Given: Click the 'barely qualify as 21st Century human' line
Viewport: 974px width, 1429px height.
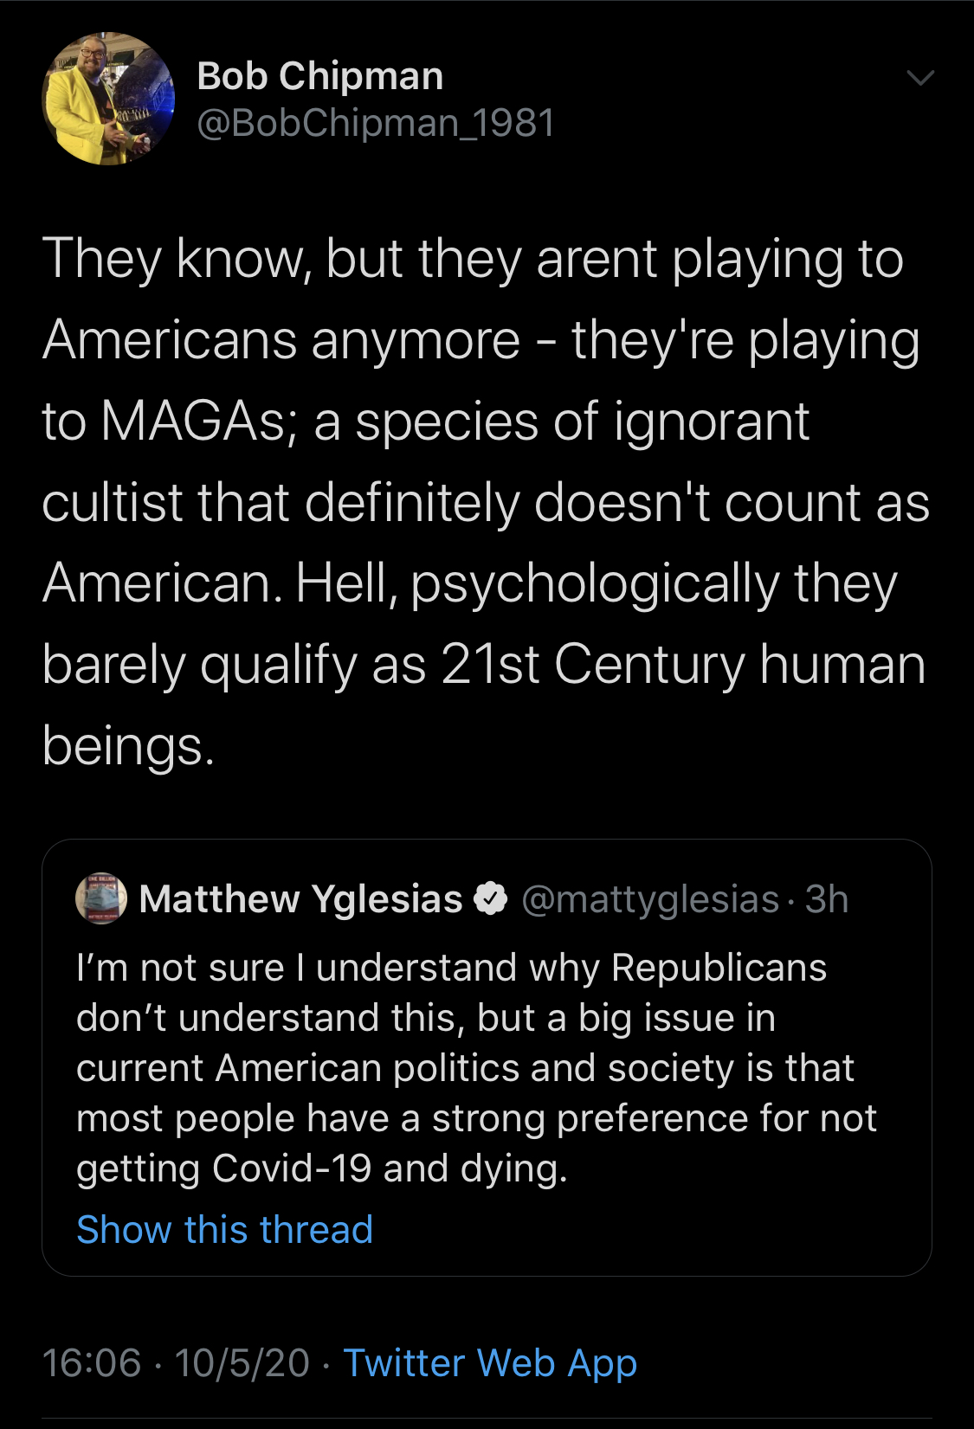Looking at the screenshot, I should 484,666.
